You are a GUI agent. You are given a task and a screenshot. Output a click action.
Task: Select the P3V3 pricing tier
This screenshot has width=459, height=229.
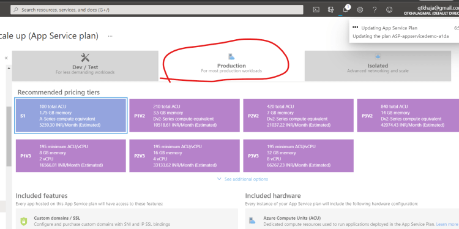click(298, 156)
